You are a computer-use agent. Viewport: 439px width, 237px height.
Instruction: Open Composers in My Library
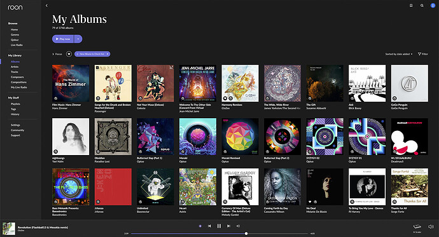click(17, 77)
